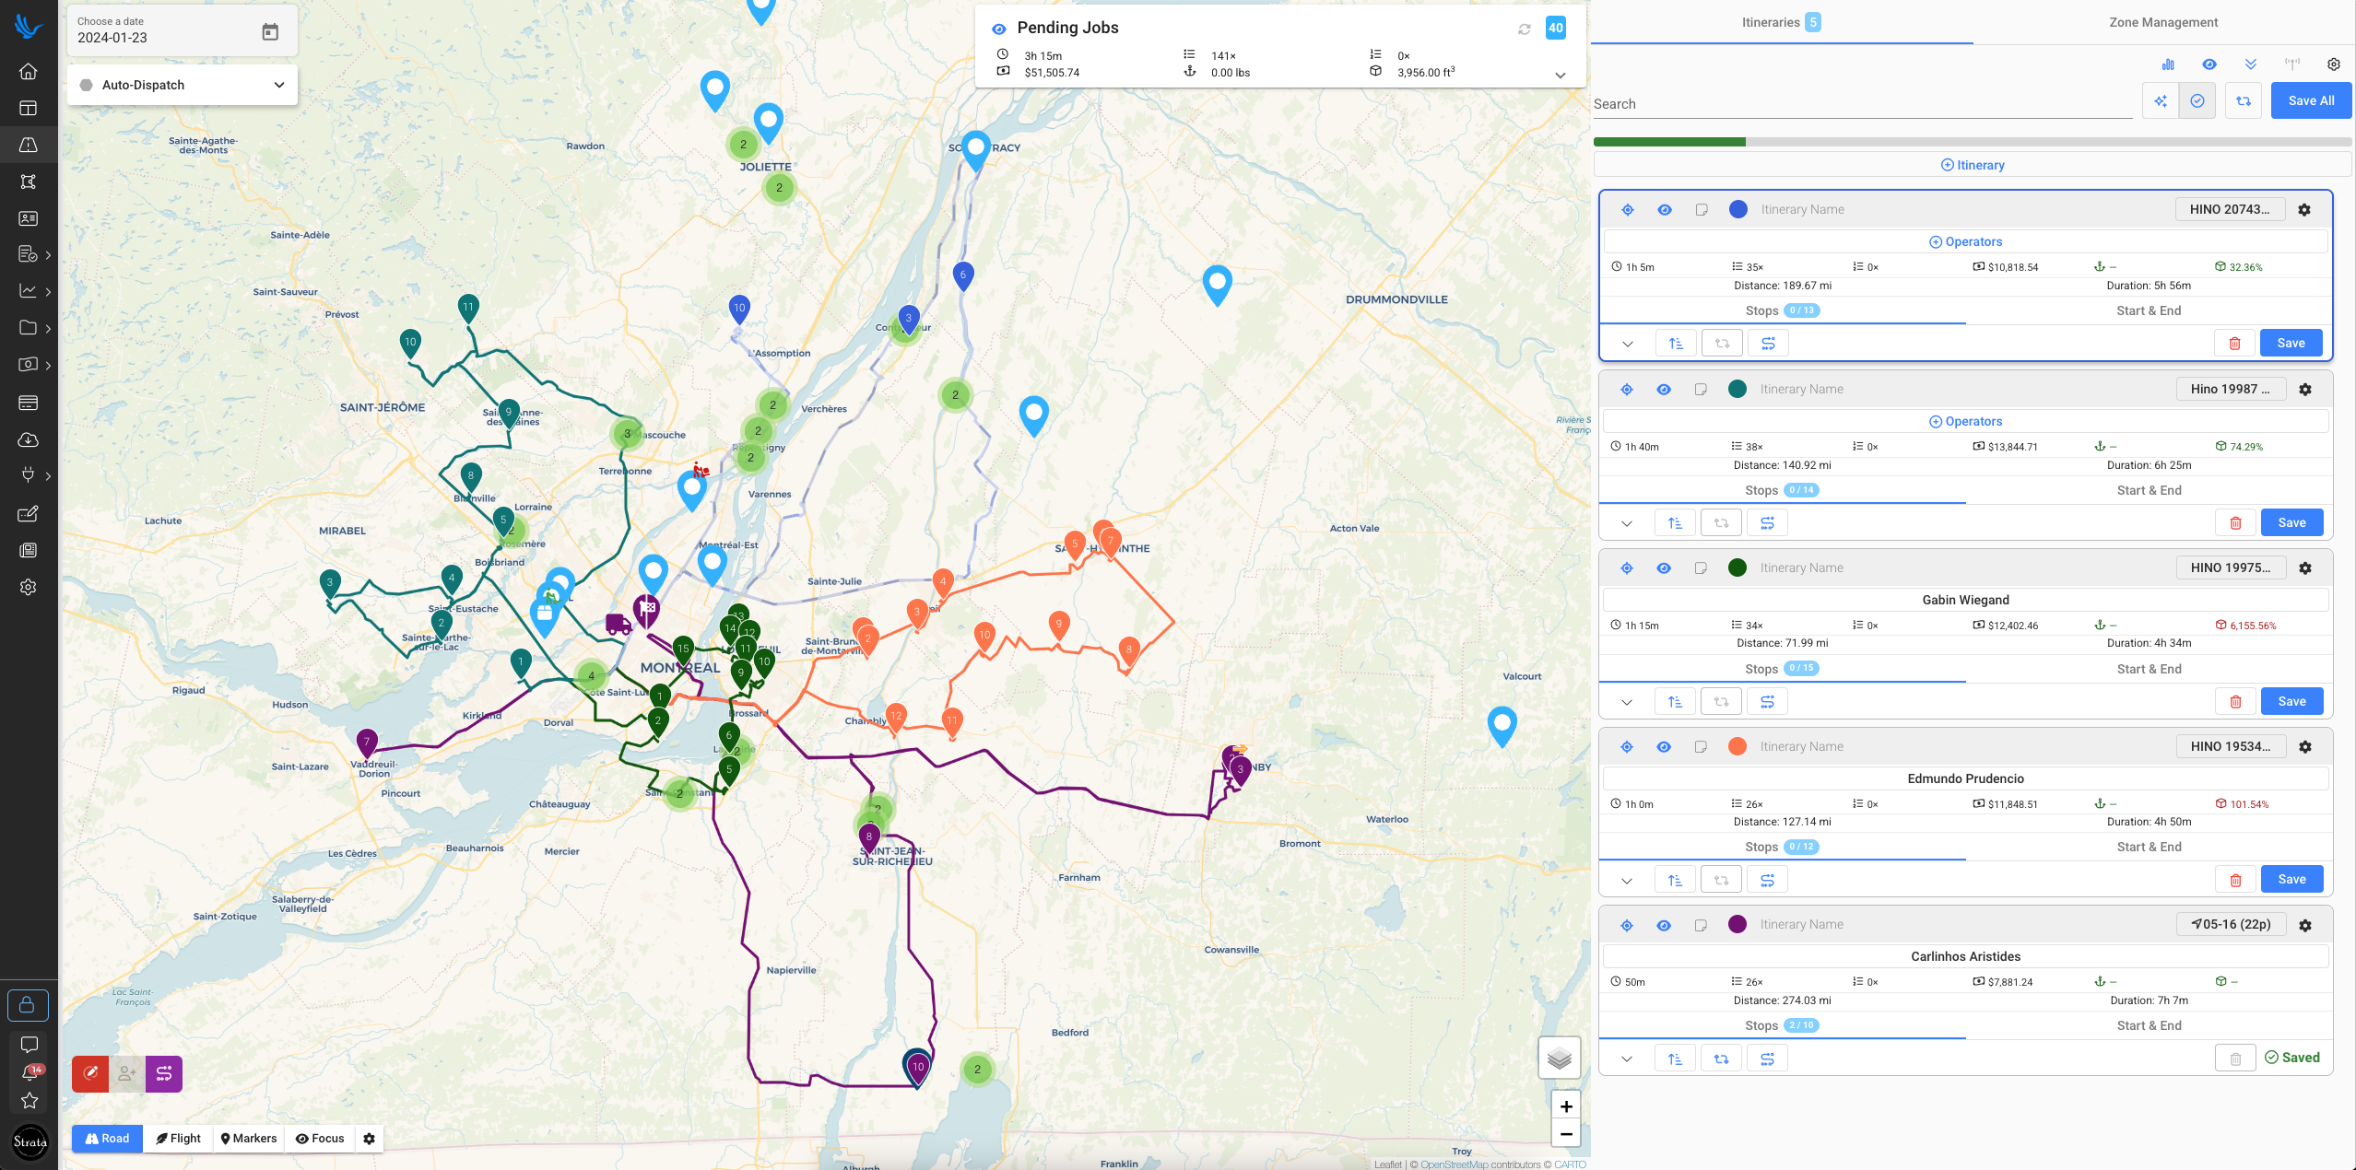2356x1170 pixels.
Task: Click the purple routing button on map
Action: [x=164, y=1073]
